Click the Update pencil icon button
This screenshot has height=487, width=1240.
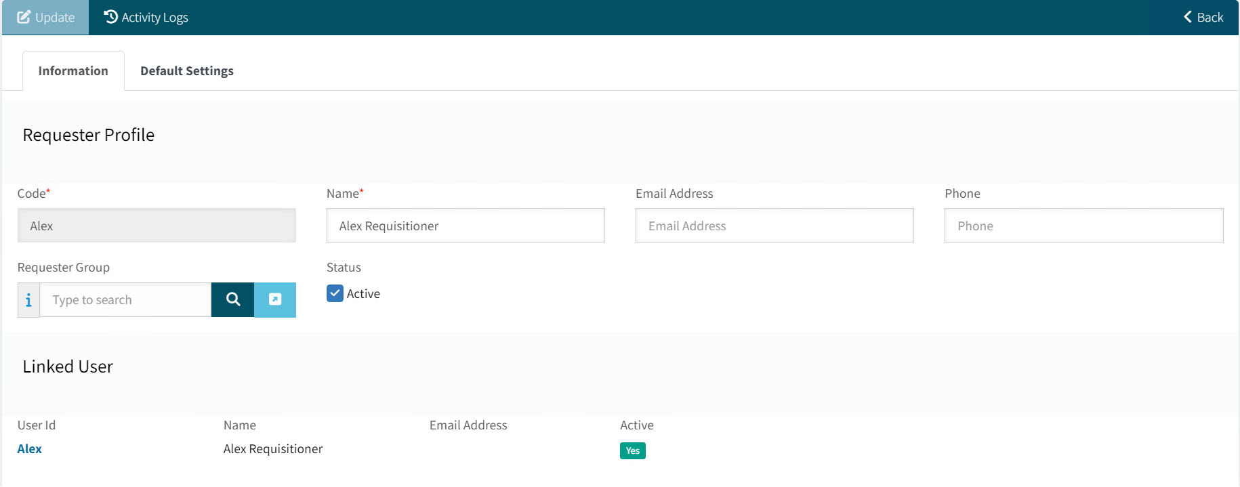coord(45,18)
